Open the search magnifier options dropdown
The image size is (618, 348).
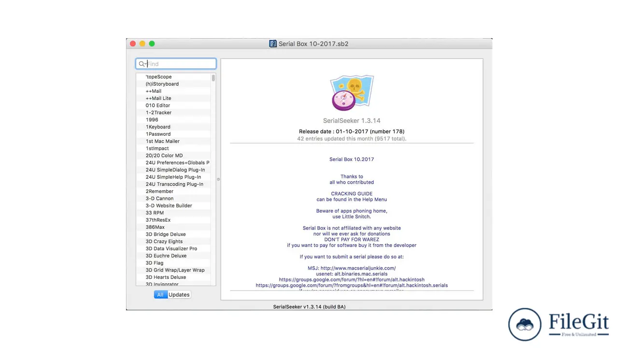(x=142, y=64)
